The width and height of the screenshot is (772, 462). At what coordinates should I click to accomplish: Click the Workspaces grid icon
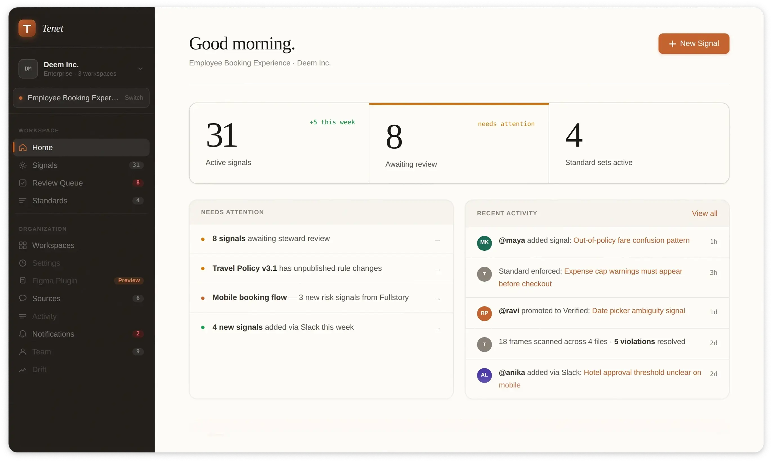coord(23,245)
